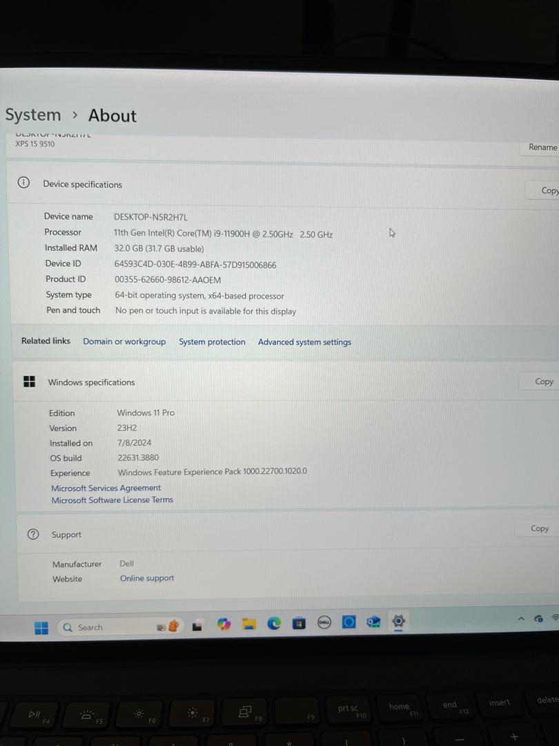
Task: Select Windows Feature Experience Pack text
Action: coord(213,472)
